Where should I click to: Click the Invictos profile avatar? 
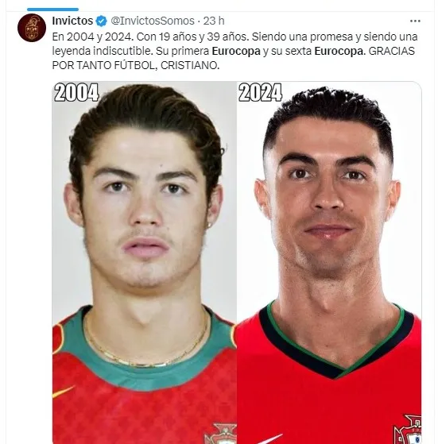point(32,28)
